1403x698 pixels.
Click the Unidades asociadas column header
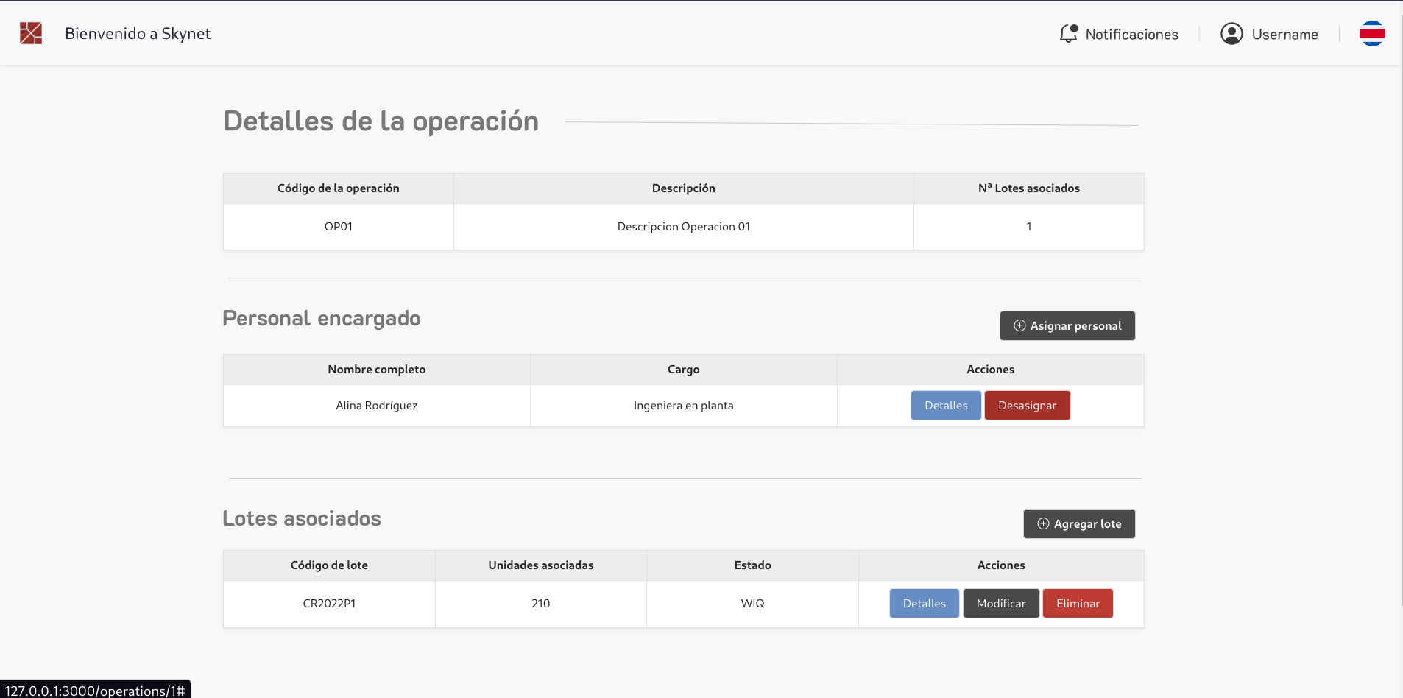pos(541,565)
